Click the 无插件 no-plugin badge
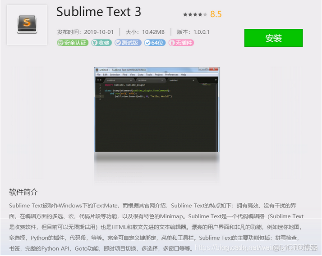322x256 pixels. 181,43
